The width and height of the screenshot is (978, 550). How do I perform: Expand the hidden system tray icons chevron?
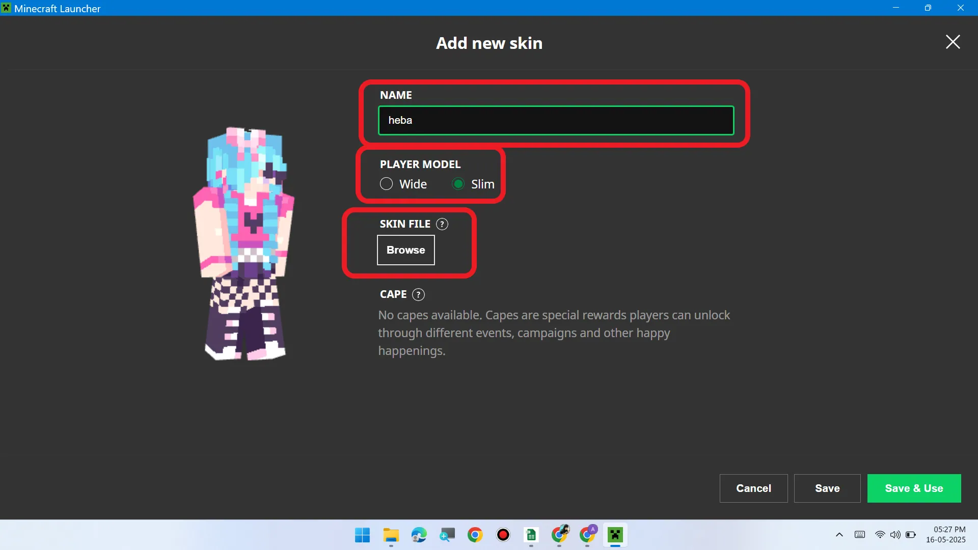[839, 535]
